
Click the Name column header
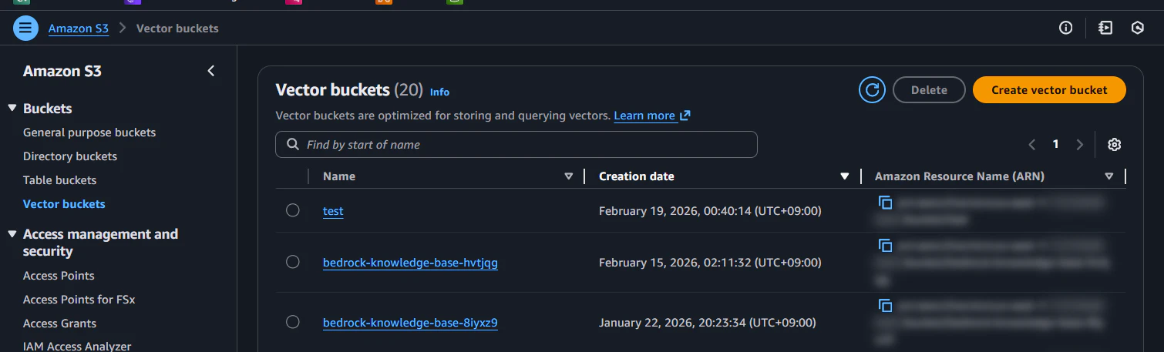(x=339, y=176)
